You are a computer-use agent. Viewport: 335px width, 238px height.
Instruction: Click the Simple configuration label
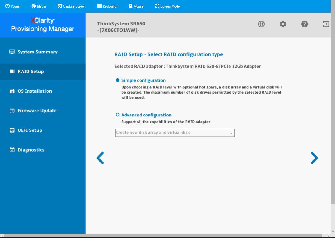pyautogui.click(x=143, y=80)
